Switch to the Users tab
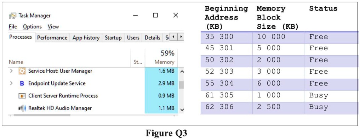 133,38
